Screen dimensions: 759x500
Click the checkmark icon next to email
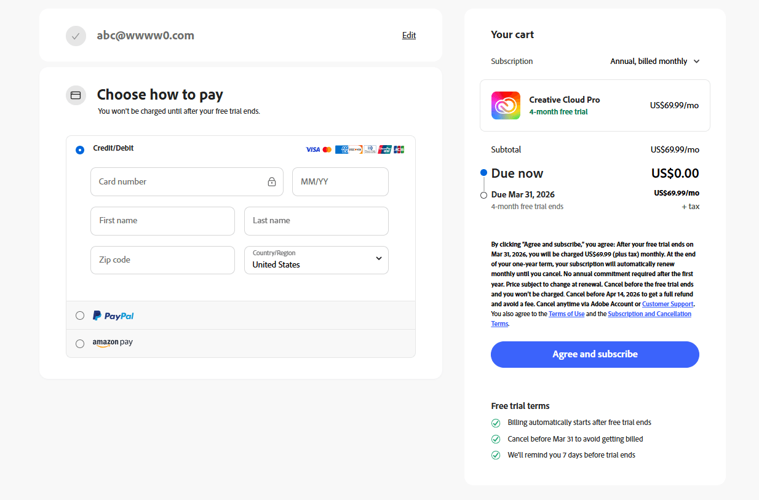76,36
